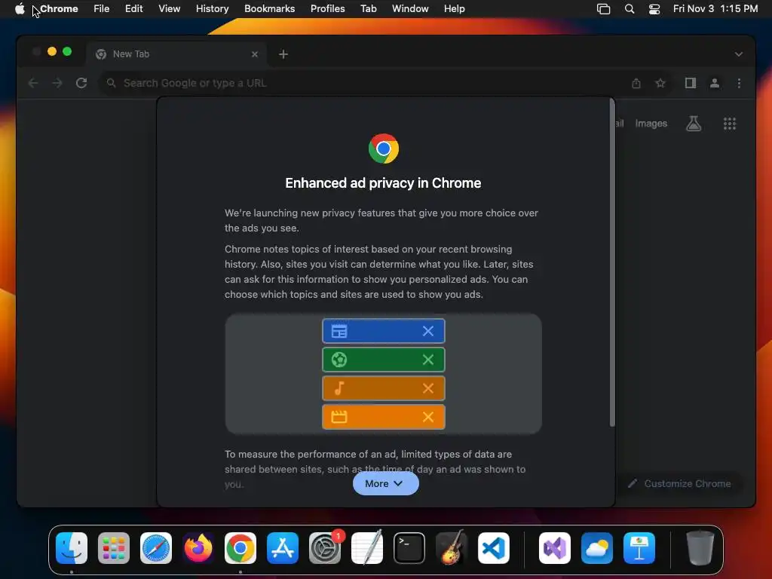Image resolution: width=772 pixels, height=579 pixels.
Task: Open GarageBand from the dock
Action: 451,548
